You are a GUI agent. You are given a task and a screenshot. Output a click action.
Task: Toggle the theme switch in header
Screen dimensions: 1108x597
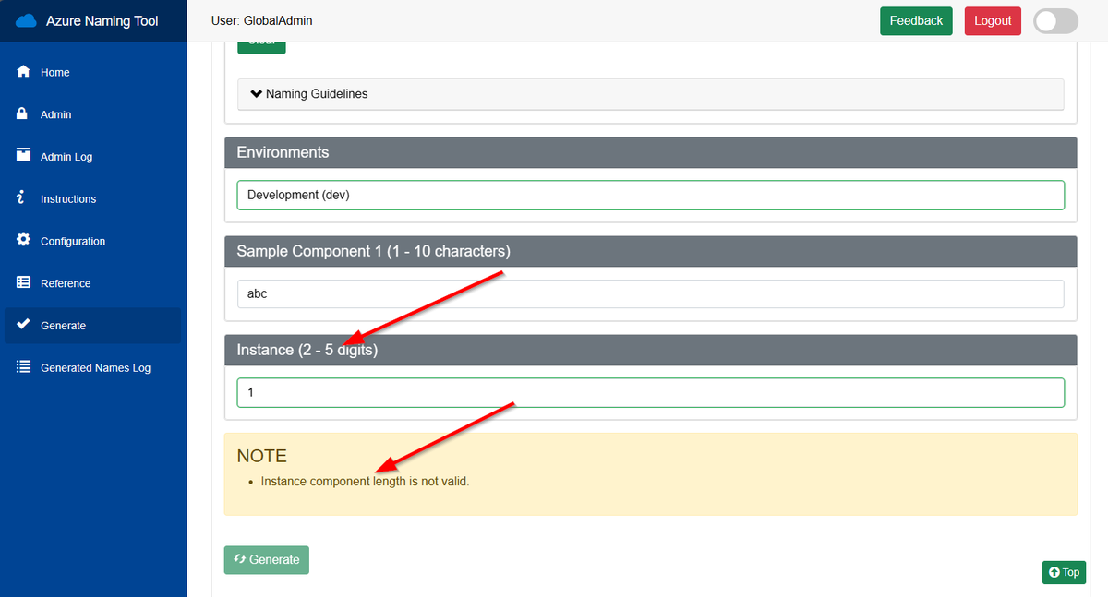click(1055, 21)
